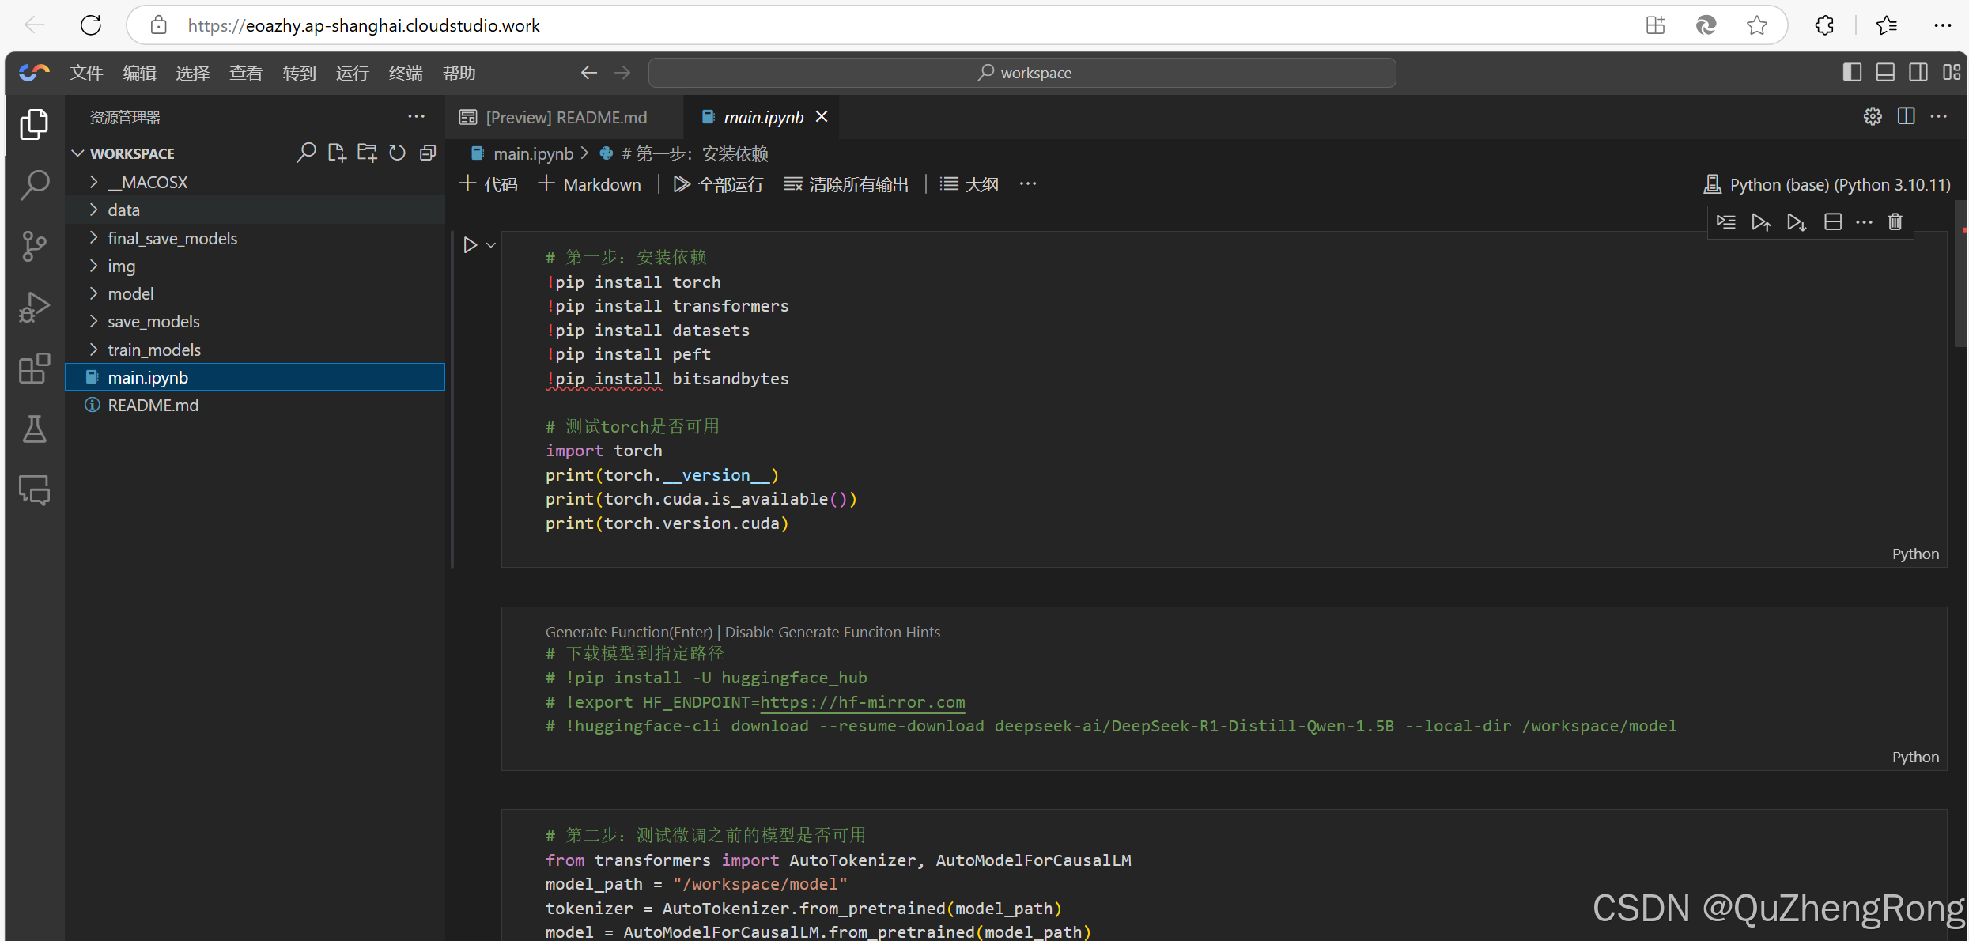Open the Source Control view
Viewport: 1969px width, 941px height.
(34, 246)
